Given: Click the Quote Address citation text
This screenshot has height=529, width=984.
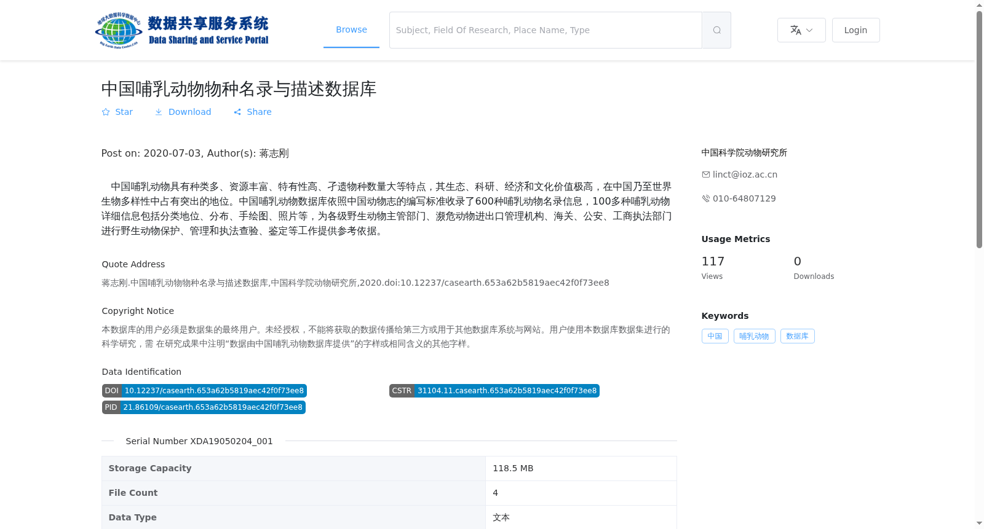Looking at the screenshot, I should (x=355, y=283).
